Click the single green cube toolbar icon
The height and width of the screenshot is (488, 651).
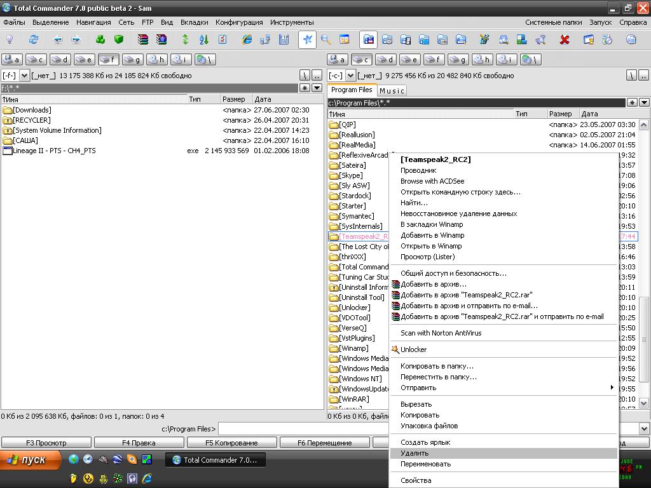[x=119, y=39]
